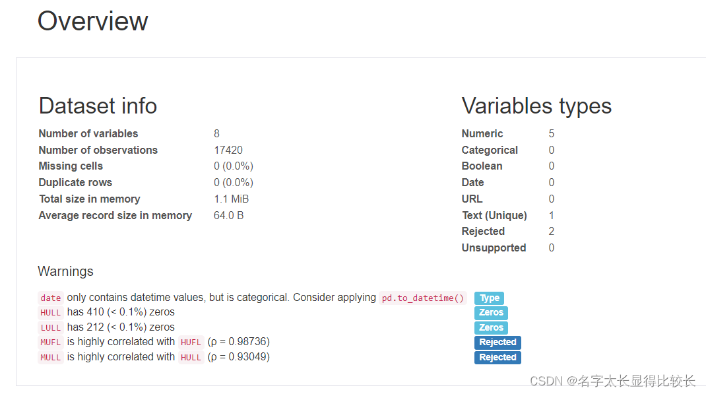Click the Zeros badge on the LULL row
The width and height of the screenshot is (706, 394).
click(x=491, y=328)
